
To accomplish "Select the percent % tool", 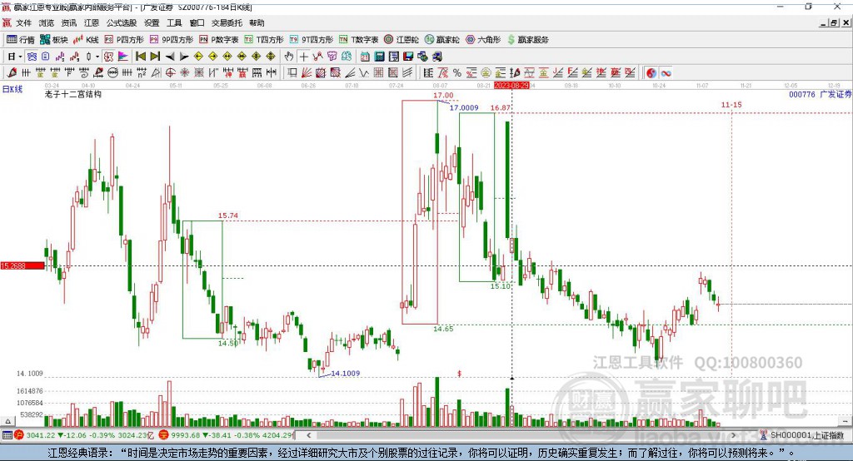I will click(457, 73).
